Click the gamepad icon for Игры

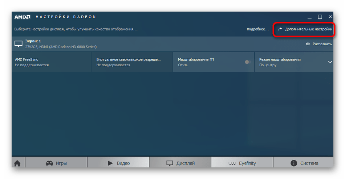[x=49, y=163]
